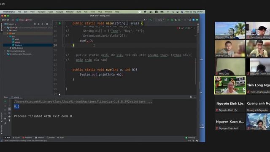Screen dimensions: 270x152
Task: Open Search Everywhere magnifier in IDE toolbar
Action: pyautogui.click(x=189, y=20)
